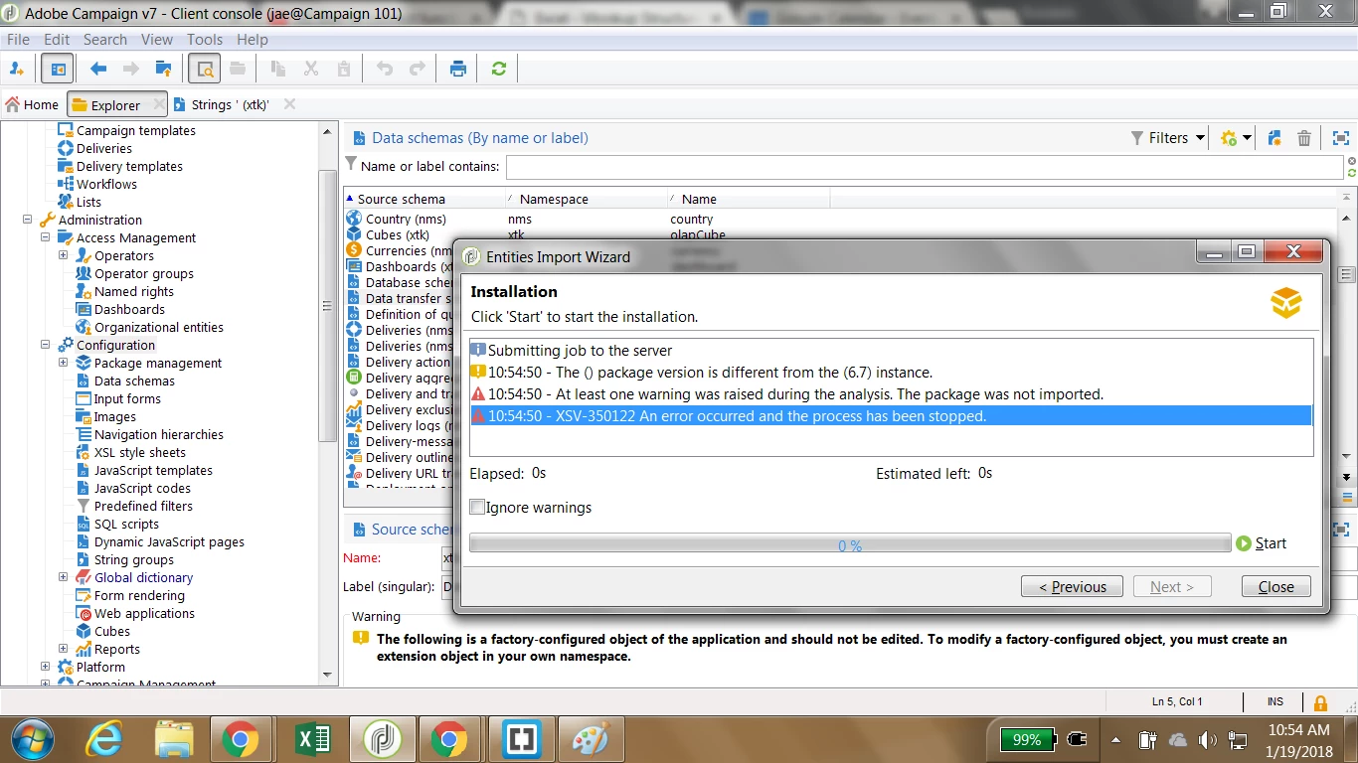Click the filter funnel icon beside Name or label contains
Screen dimensions: 1358x763
pyautogui.click(x=351, y=164)
